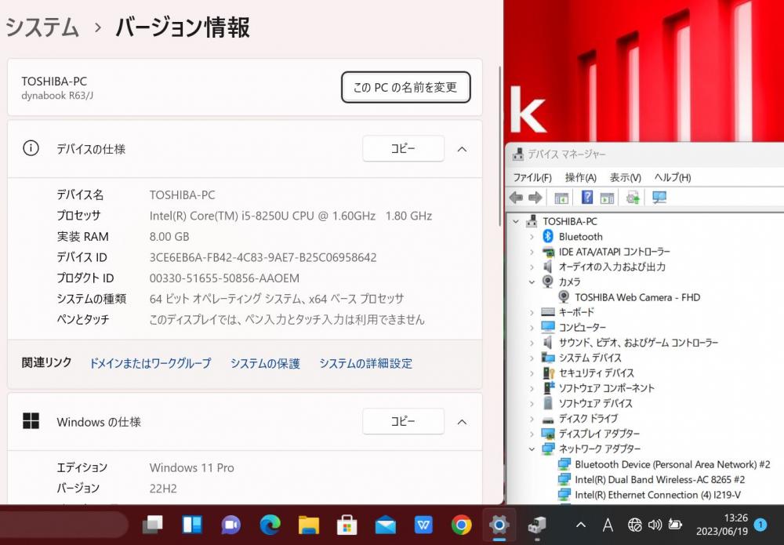The width and height of the screenshot is (784, 545).
Task: Click the network globe icon in system tray
Action: pyautogui.click(x=634, y=525)
